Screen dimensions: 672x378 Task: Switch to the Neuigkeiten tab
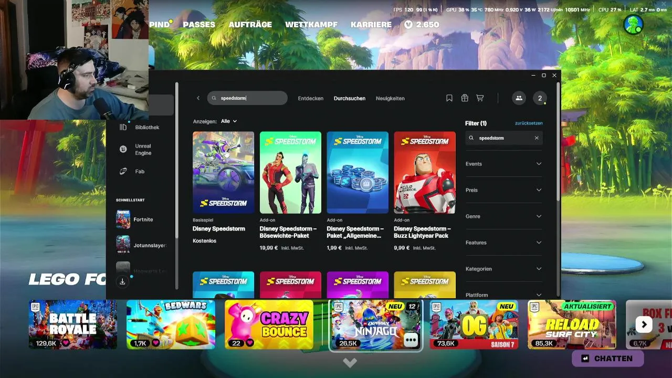[390, 98]
